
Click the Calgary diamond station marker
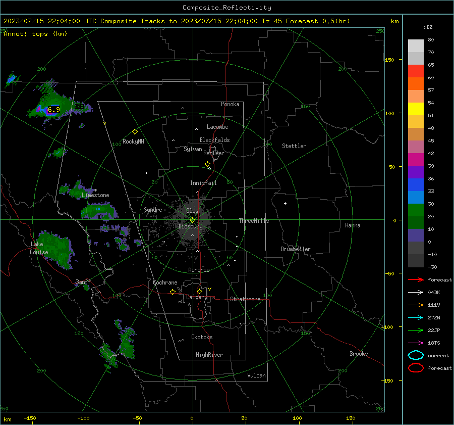pyautogui.click(x=199, y=291)
